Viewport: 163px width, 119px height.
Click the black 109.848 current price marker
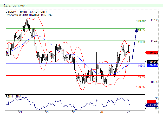click(x=153, y=62)
